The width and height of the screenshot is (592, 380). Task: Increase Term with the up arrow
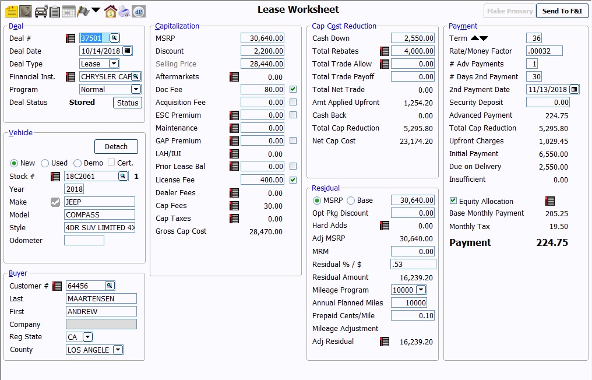tap(475, 38)
